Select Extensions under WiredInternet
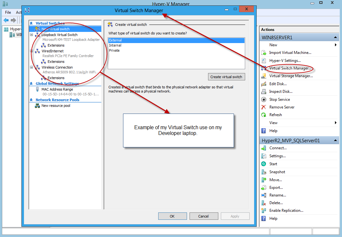The height and width of the screenshot is (237, 342). click(x=56, y=62)
